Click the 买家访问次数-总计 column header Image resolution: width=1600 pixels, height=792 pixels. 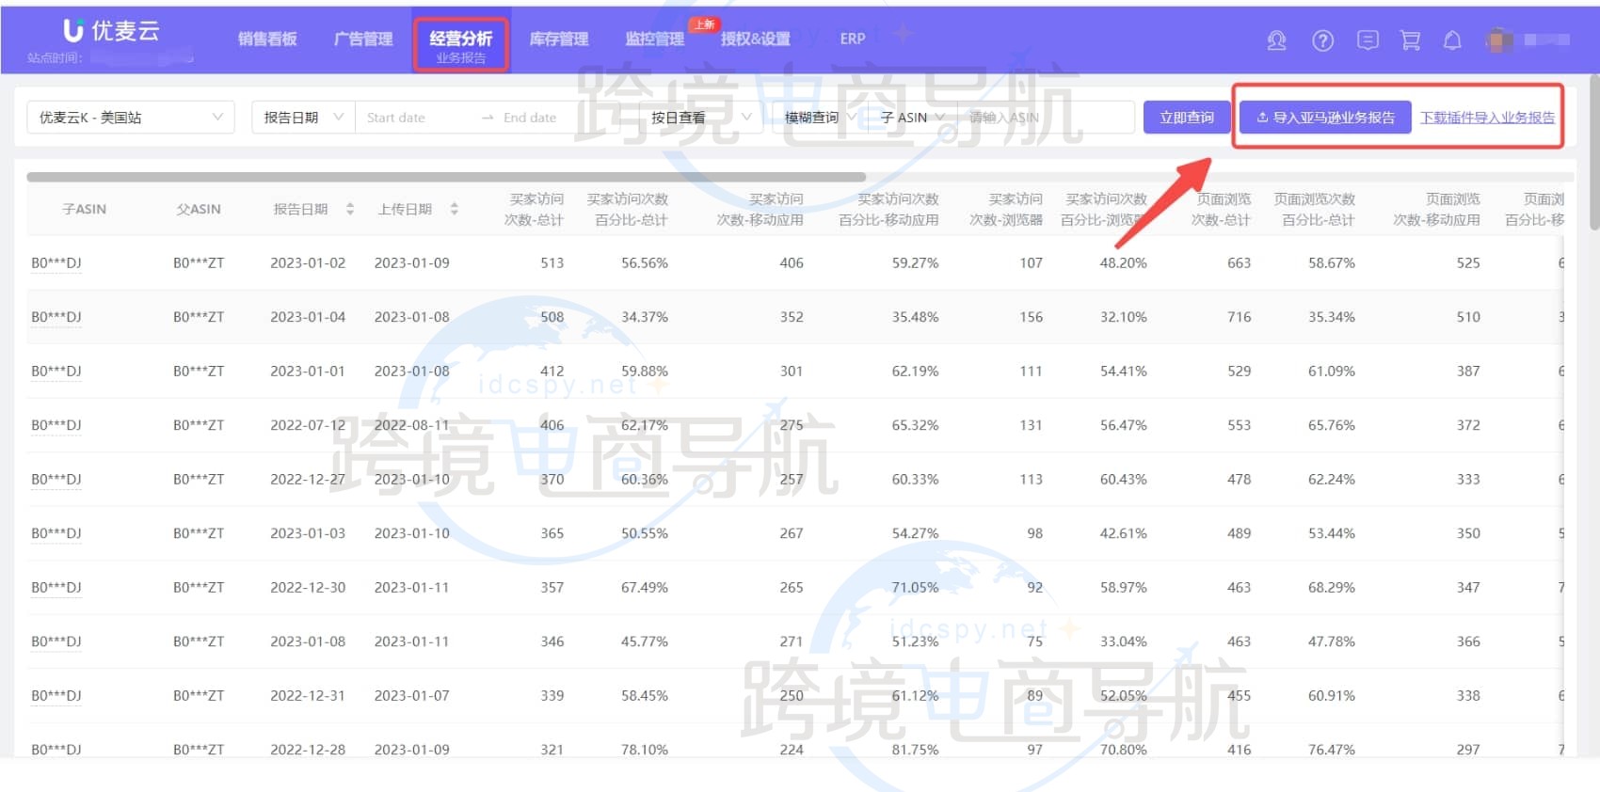coord(534,209)
